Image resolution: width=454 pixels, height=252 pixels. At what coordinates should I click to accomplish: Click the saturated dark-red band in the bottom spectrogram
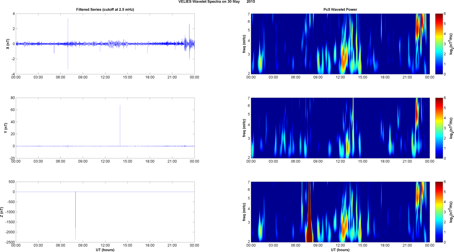coord(309,212)
